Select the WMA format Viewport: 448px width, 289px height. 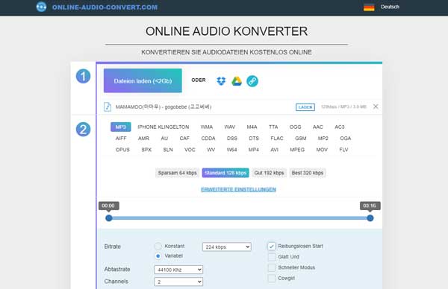[207, 127]
